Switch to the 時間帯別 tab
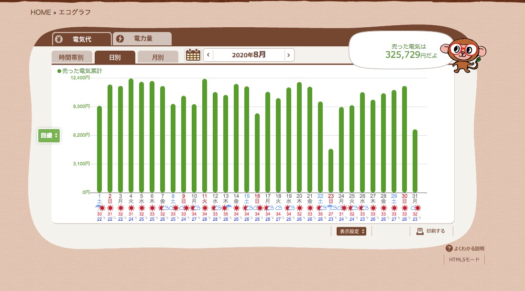 (x=71, y=57)
